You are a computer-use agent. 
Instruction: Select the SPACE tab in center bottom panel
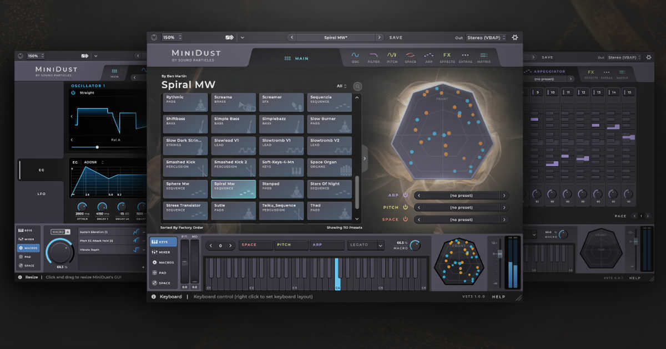164,283
